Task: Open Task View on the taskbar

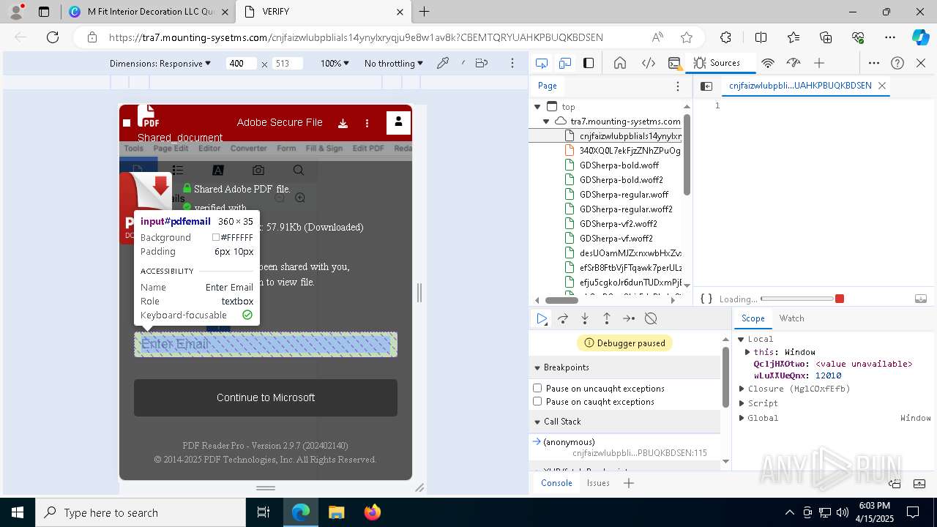Action: click(x=264, y=512)
